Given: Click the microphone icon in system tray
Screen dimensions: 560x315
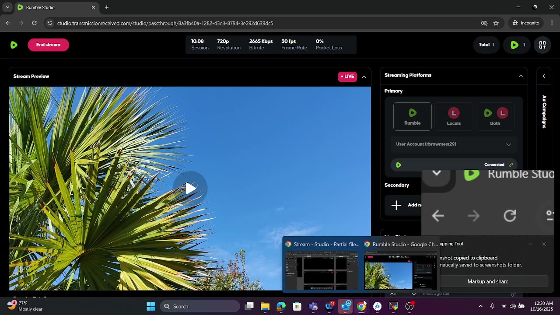Looking at the screenshot, I should pos(492,306).
